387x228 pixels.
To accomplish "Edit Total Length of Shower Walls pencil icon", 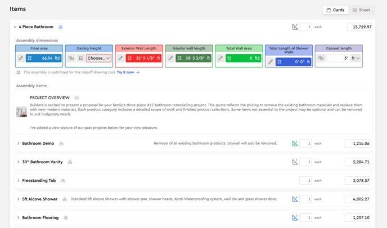I will click(x=271, y=62).
